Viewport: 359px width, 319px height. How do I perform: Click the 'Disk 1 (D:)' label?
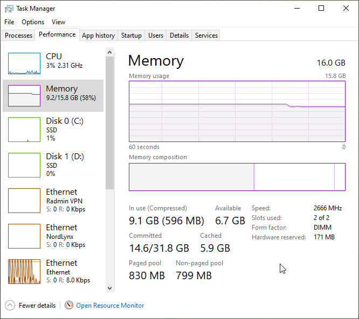[65, 157]
